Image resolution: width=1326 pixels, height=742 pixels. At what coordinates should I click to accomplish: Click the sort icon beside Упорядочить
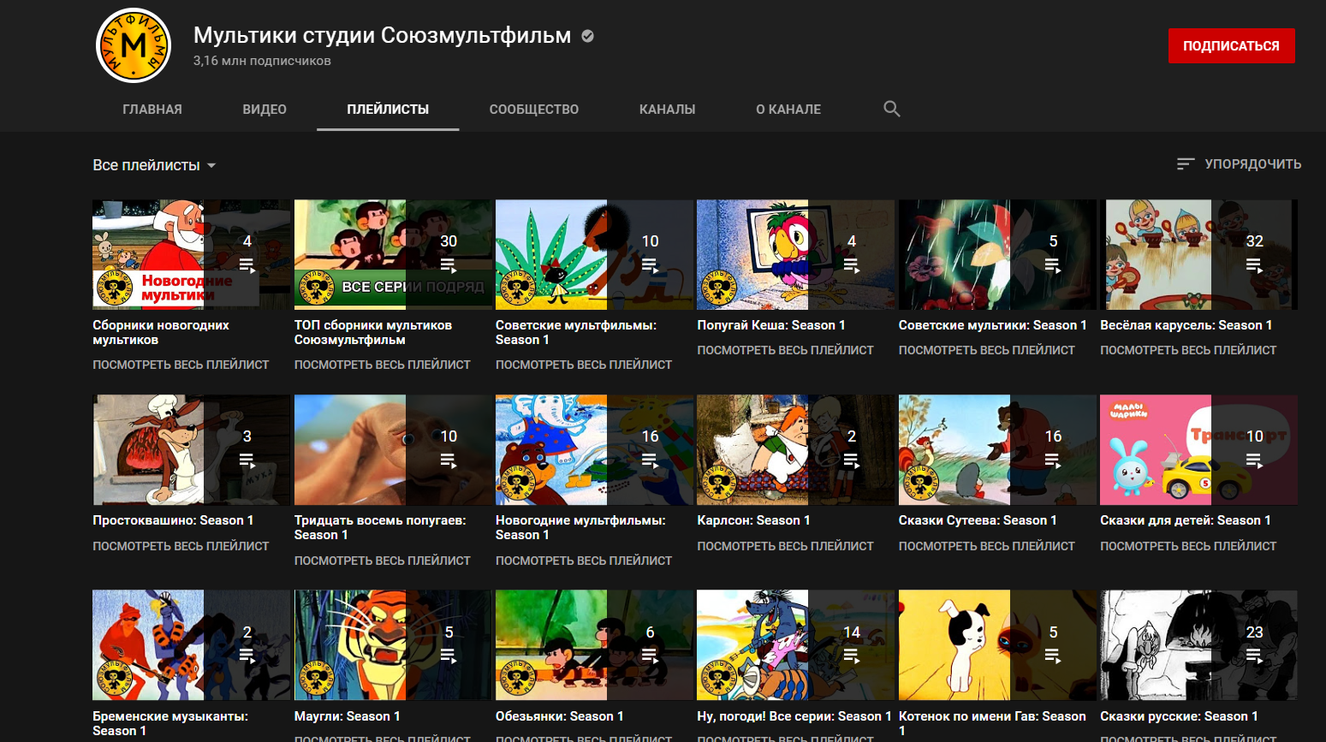tap(1185, 163)
